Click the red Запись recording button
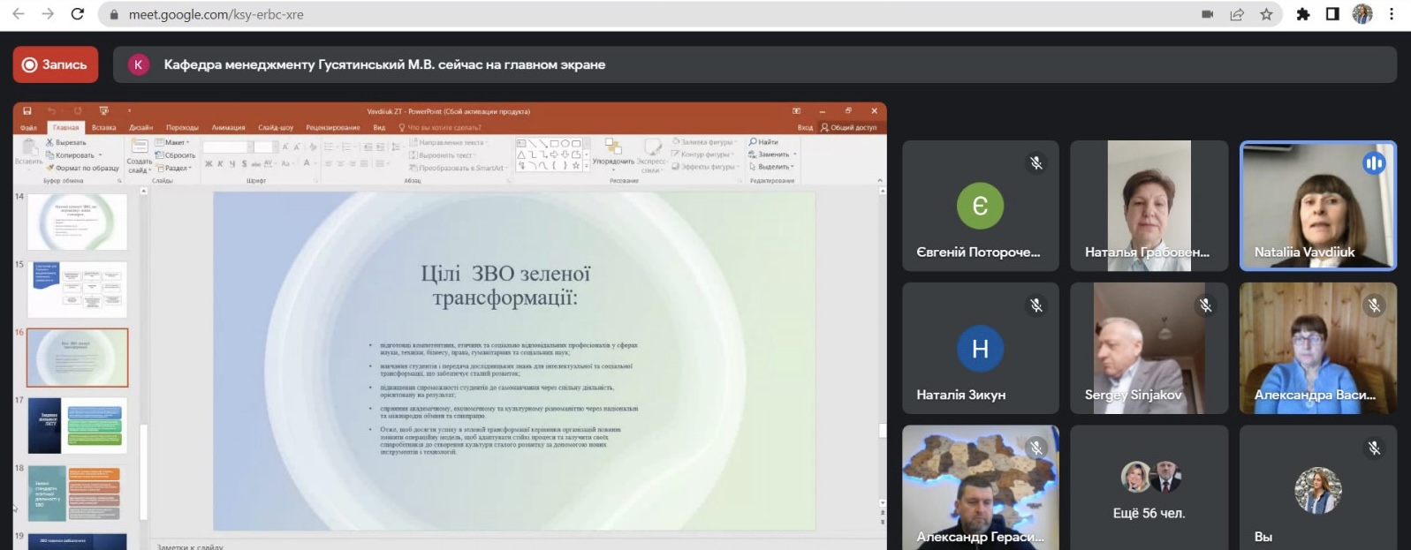The image size is (1411, 550). (56, 64)
